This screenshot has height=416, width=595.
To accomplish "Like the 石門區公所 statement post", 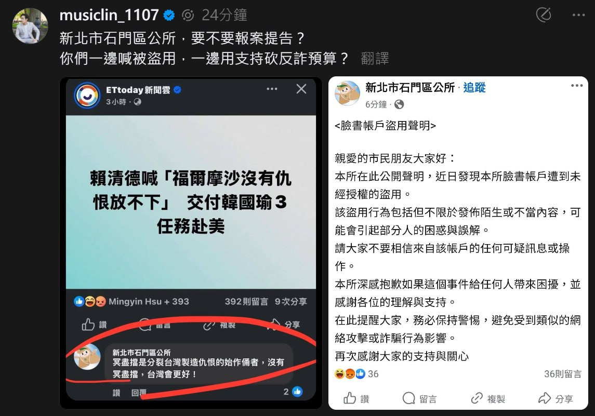I will [356, 398].
